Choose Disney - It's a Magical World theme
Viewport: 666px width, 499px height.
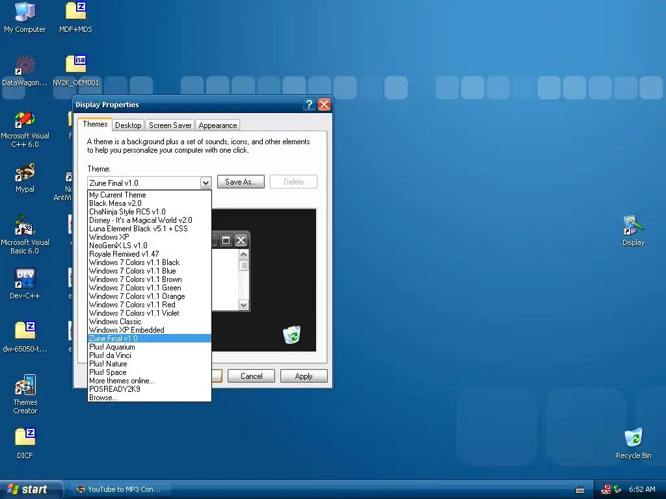click(x=150, y=220)
